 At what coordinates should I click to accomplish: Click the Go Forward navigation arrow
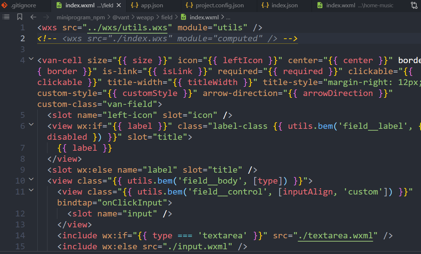tap(45, 17)
